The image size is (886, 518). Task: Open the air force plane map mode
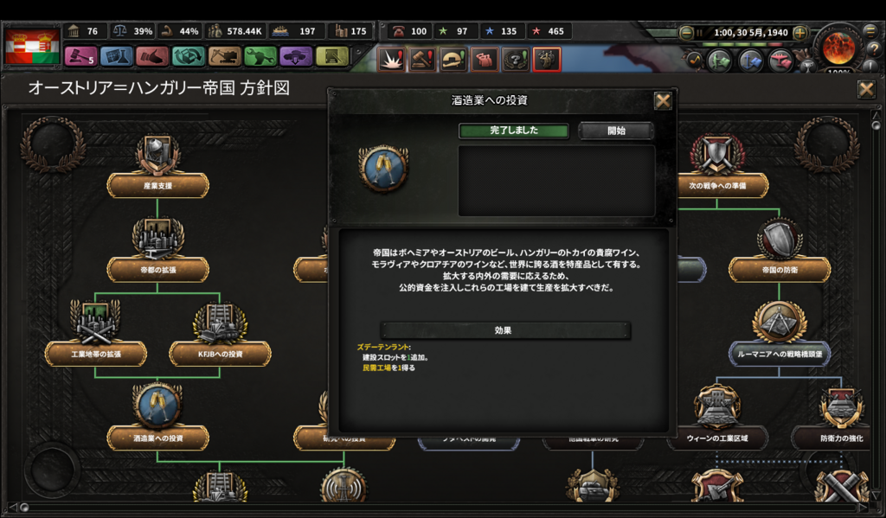781,61
